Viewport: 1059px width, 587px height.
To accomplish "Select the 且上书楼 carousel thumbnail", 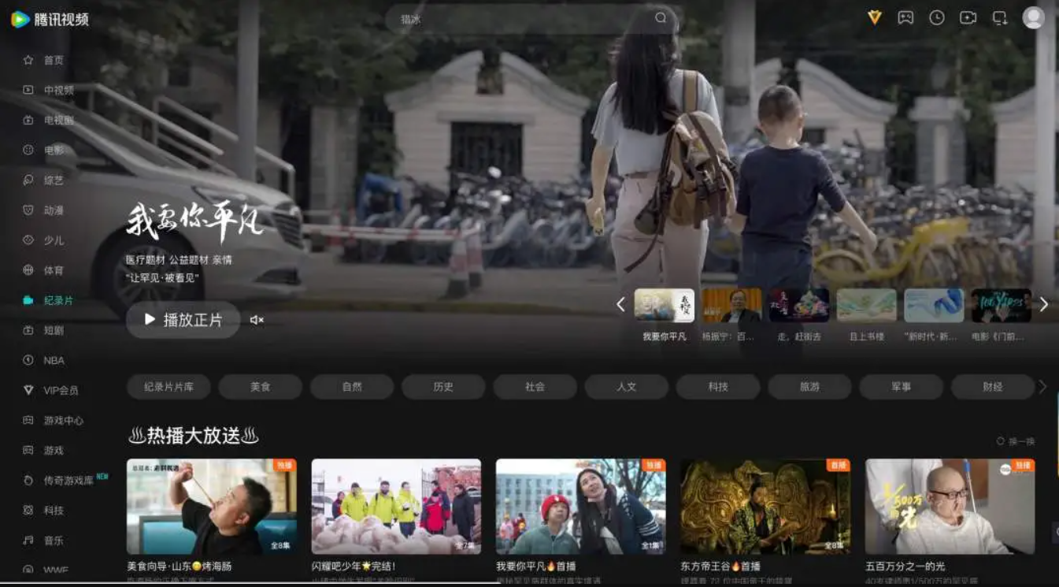I will (866, 306).
